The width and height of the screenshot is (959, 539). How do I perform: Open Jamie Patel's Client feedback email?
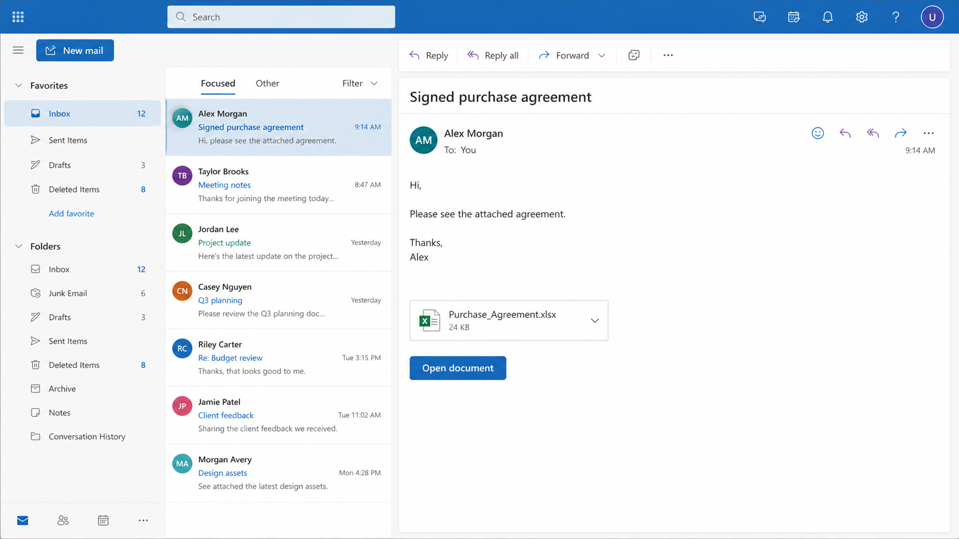click(279, 415)
